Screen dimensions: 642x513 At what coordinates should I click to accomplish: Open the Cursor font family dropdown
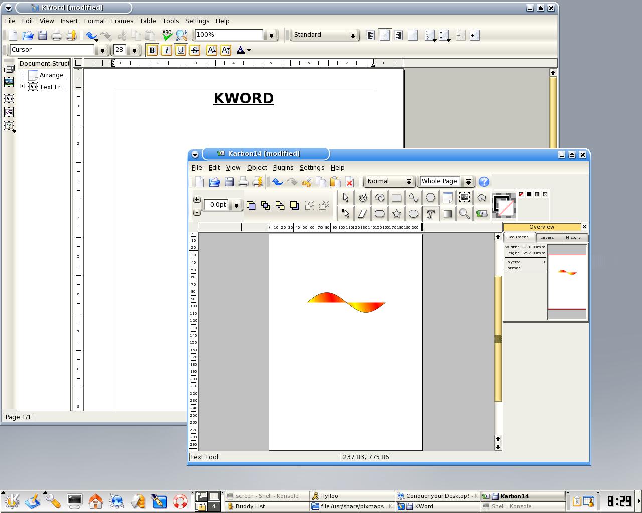[x=102, y=50]
